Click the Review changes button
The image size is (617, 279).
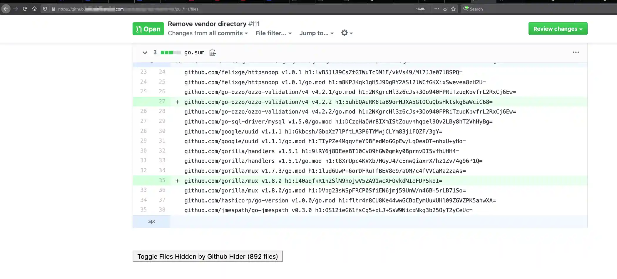[557, 28]
